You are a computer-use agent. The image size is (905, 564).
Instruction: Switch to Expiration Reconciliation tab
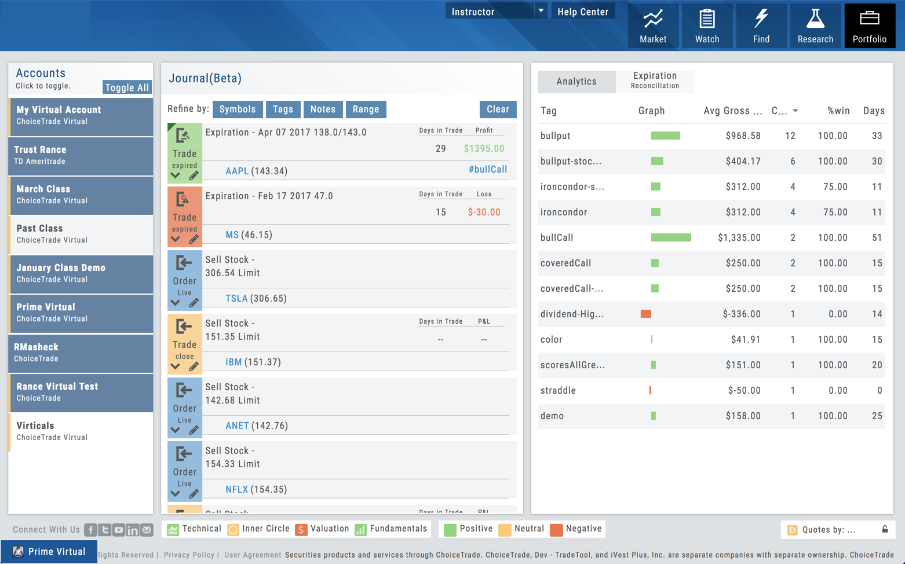pos(655,80)
